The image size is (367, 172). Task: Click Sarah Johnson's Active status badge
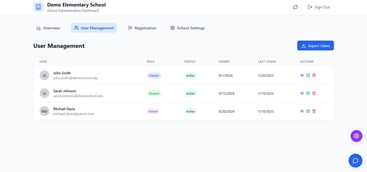(x=190, y=93)
